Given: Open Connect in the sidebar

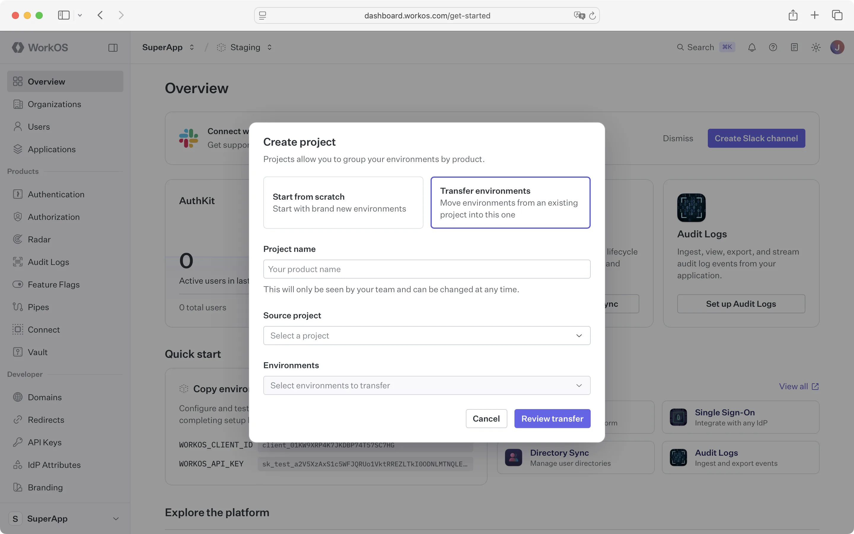Looking at the screenshot, I should pyautogui.click(x=65, y=329).
